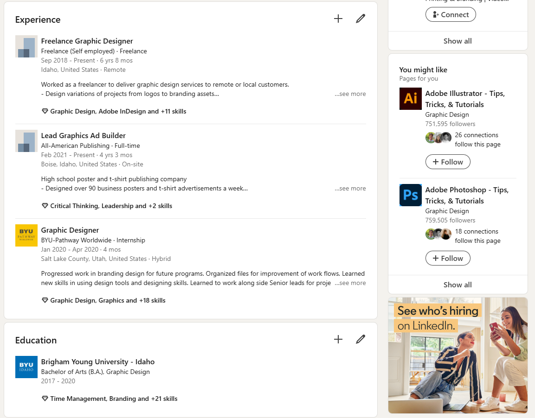
Task: Open All-American Publishing company logo
Action: 26,141
